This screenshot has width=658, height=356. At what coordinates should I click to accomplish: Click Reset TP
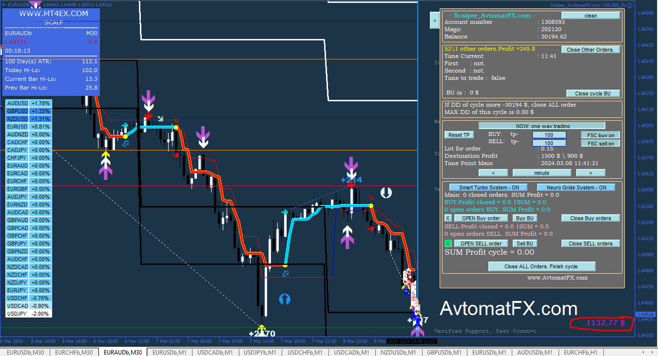click(x=459, y=135)
